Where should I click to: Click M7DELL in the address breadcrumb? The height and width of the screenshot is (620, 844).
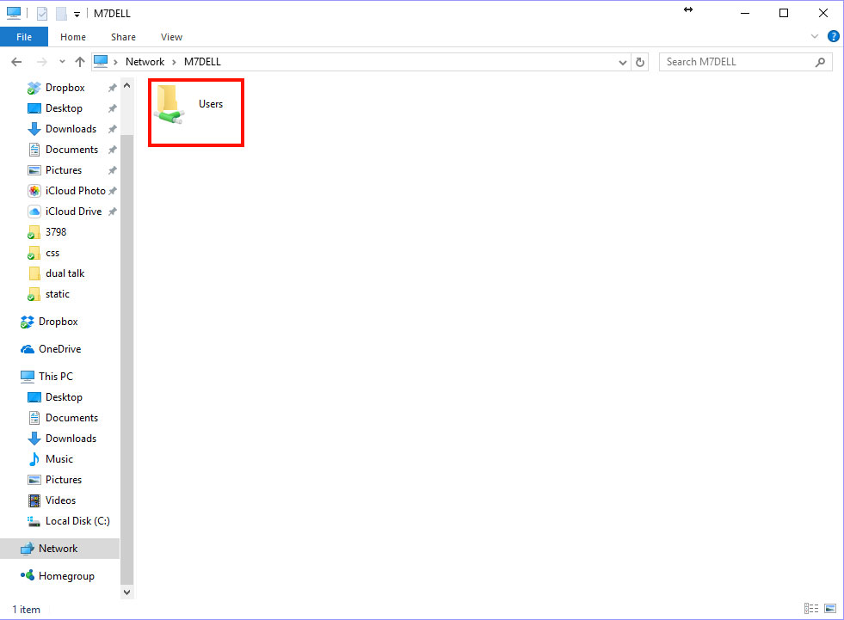point(202,62)
